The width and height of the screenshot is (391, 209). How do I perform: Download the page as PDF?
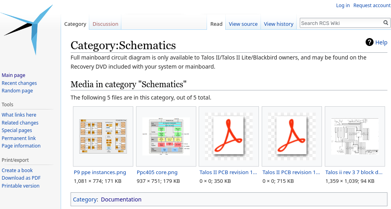[x=21, y=178]
